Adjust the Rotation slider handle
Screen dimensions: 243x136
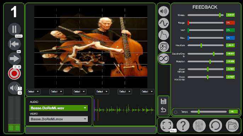click(210, 62)
